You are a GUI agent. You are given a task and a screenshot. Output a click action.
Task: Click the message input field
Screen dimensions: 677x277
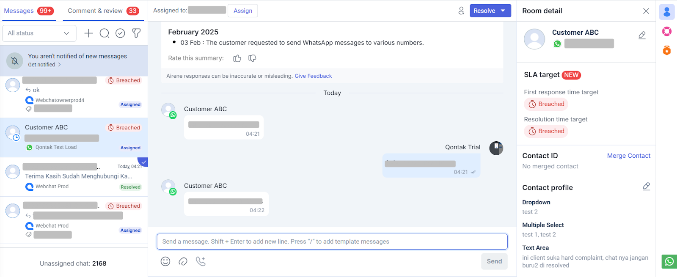click(332, 241)
